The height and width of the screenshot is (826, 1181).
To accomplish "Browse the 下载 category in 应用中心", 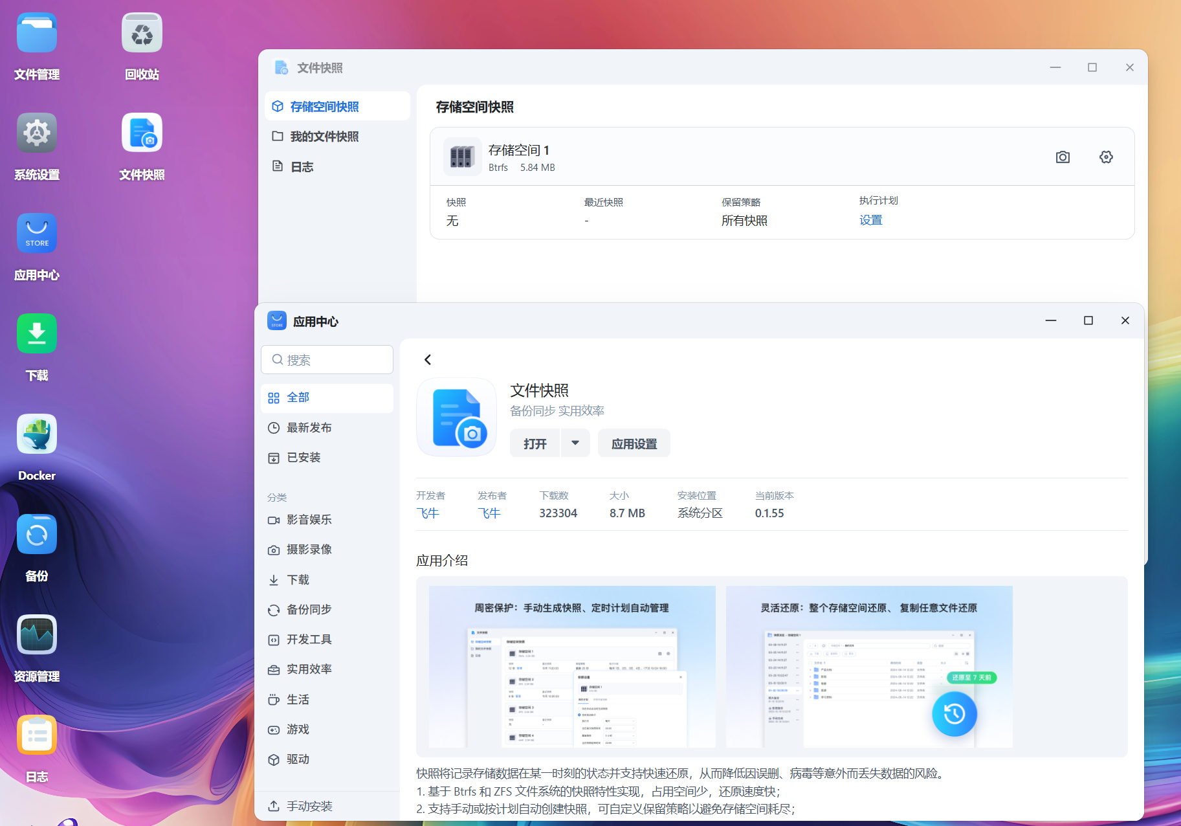I will coord(327,580).
